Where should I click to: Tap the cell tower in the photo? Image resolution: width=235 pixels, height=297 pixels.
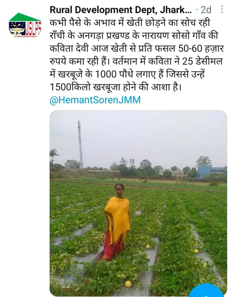80,144
